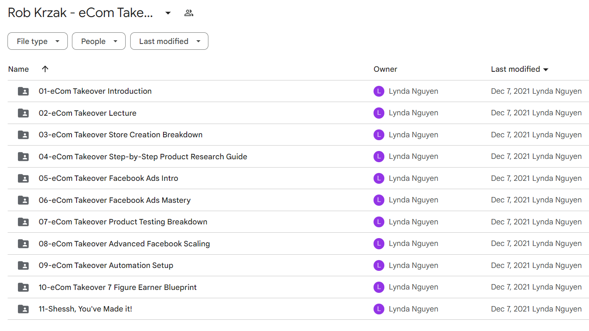Click owner avatar in 11-Shessh row
Screen dimensions: 589x331
click(x=379, y=309)
